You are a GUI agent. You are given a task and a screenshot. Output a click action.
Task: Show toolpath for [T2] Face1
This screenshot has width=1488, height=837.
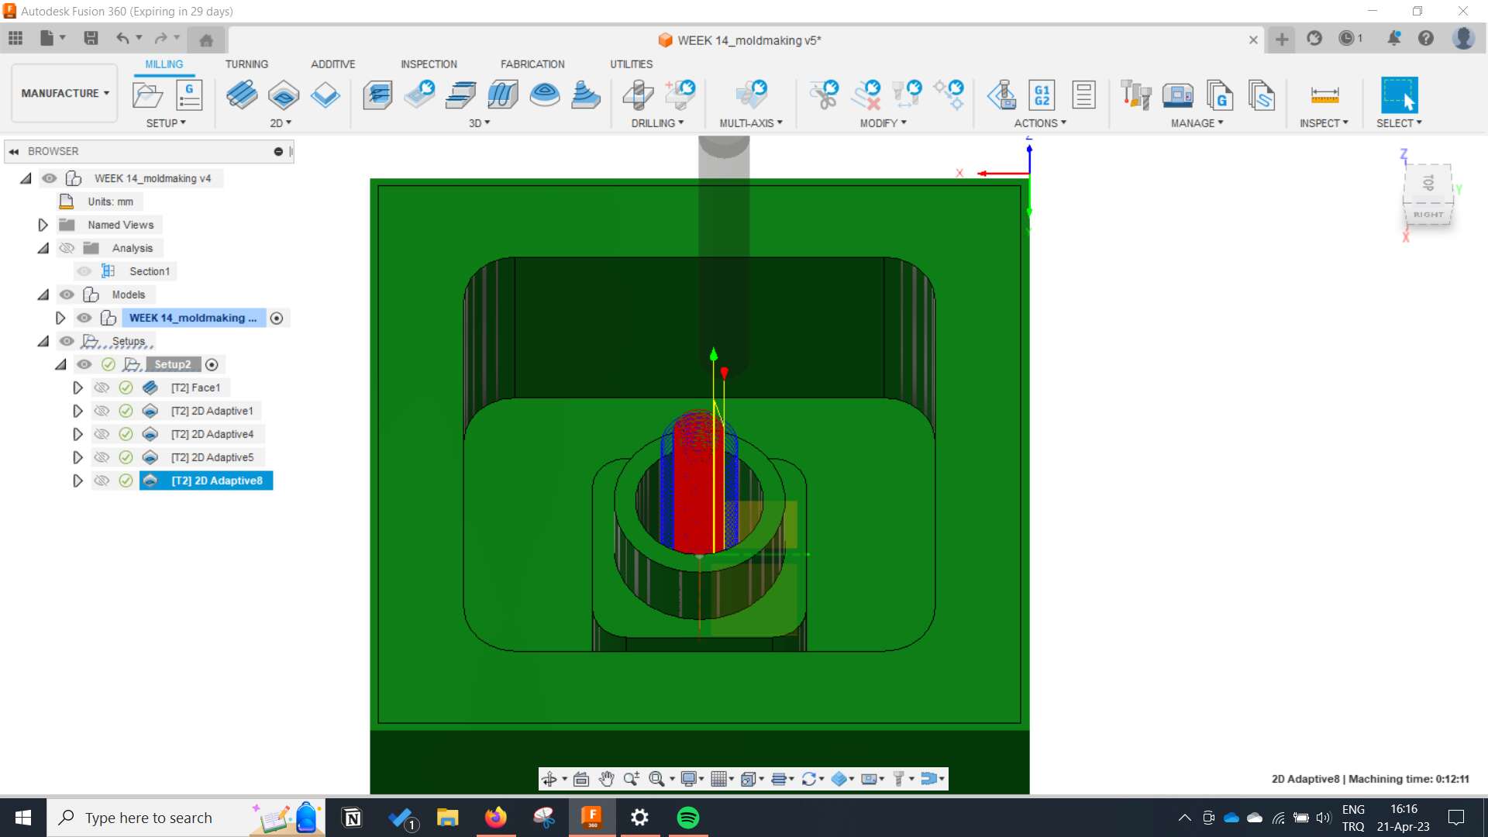[x=102, y=387]
